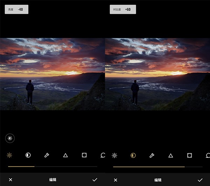Tap the 编辑 title in left screen
Viewport: 210px width, 186px height.
pos(52,180)
